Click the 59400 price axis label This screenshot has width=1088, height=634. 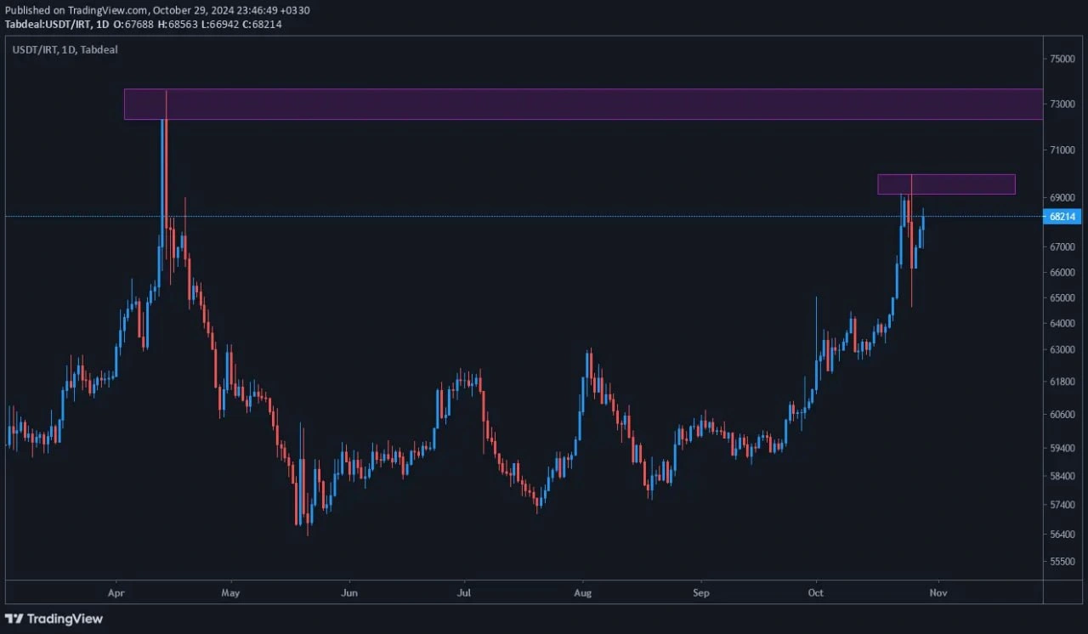[1063, 446]
